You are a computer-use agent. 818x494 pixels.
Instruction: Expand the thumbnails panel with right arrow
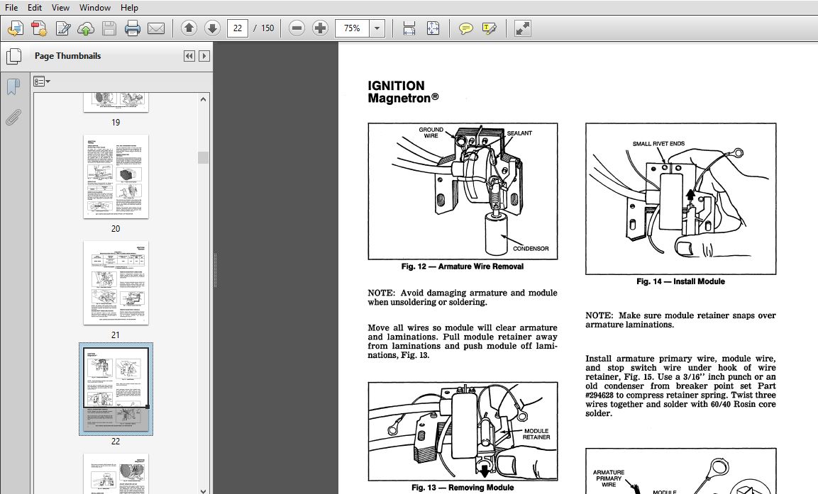[x=204, y=56]
